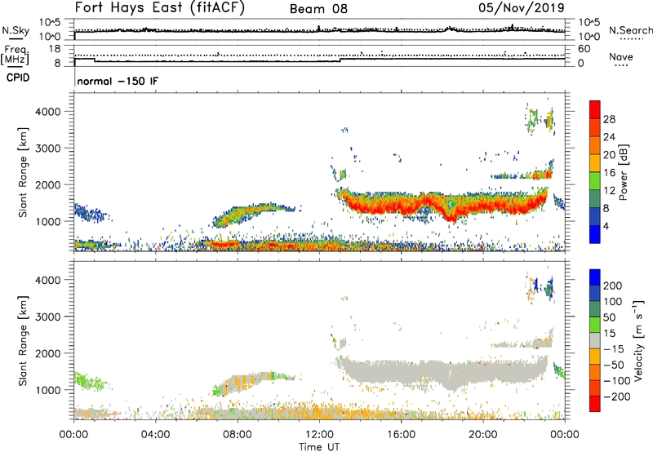
Task: Click the '4000' tick on power panel
Action: 48,112
